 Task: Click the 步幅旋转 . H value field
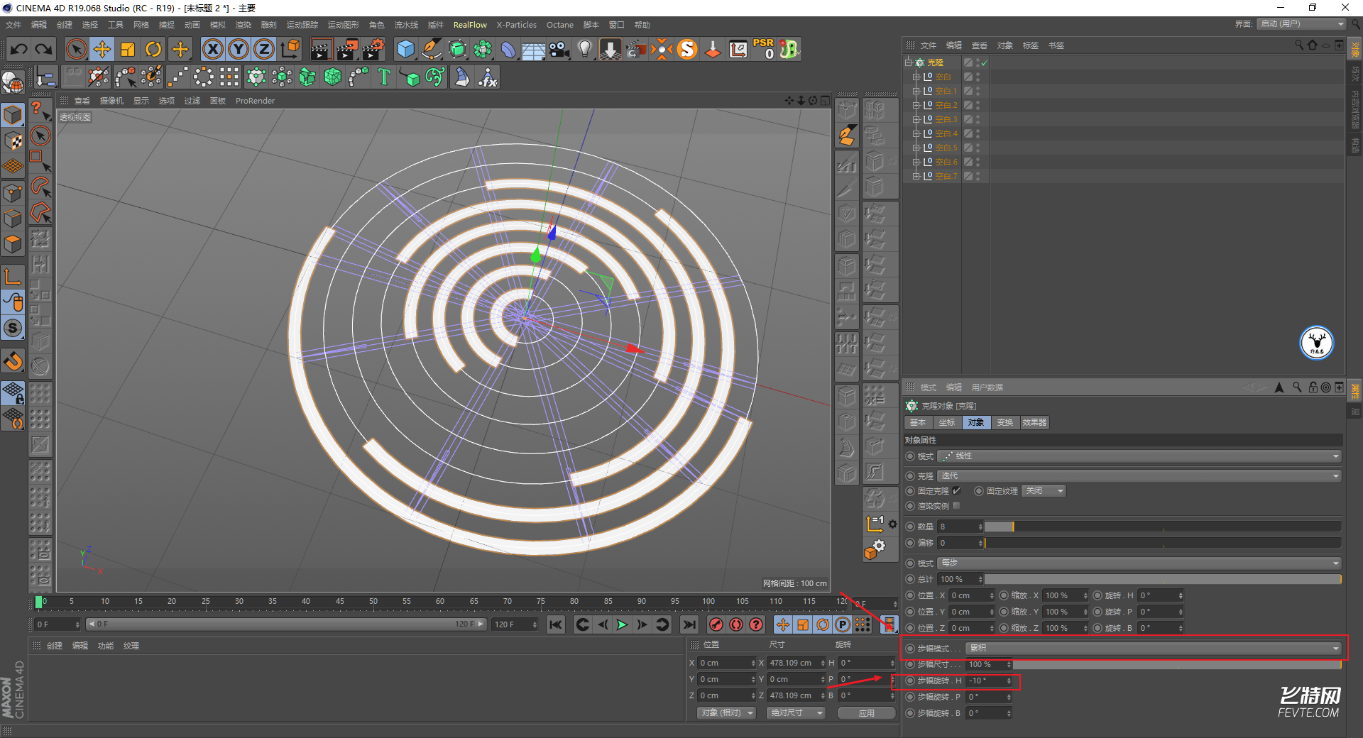click(x=986, y=681)
